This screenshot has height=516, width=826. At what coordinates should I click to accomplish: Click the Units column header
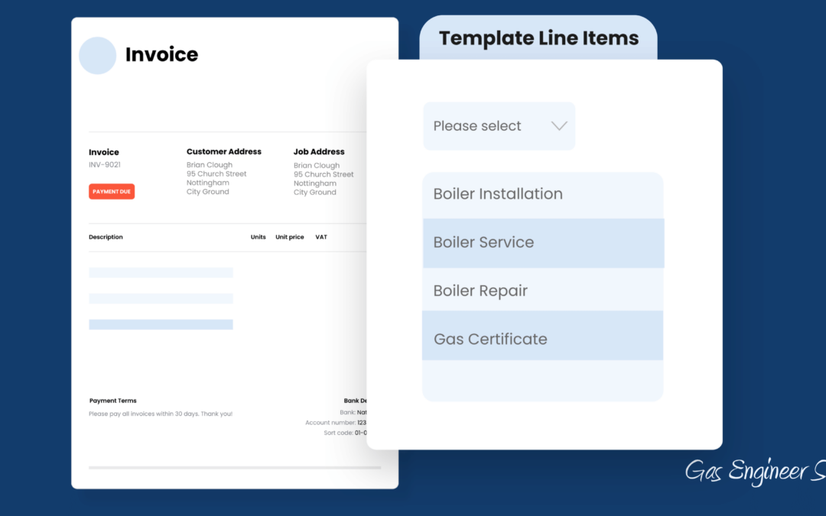(259, 237)
